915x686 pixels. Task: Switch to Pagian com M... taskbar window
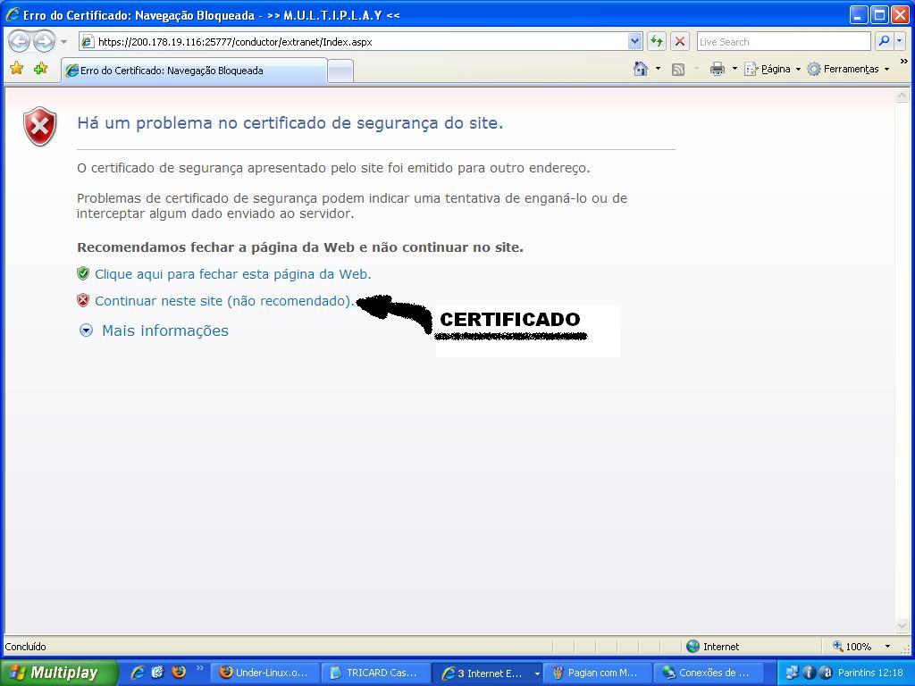coord(598,673)
